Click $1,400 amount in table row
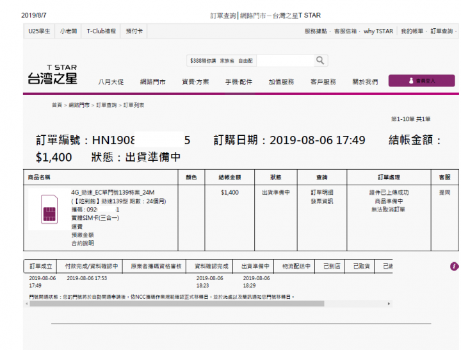 pos(230,192)
